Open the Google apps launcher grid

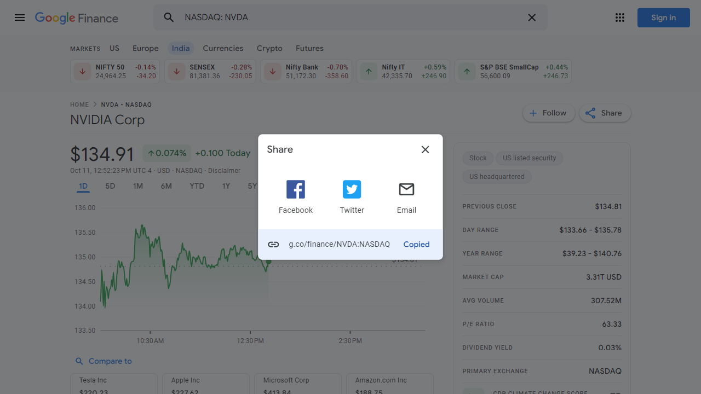[620, 17]
